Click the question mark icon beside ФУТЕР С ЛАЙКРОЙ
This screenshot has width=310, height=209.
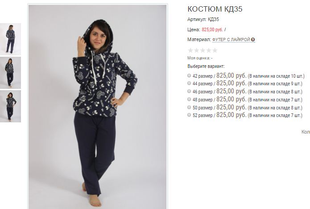(x=253, y=40)
